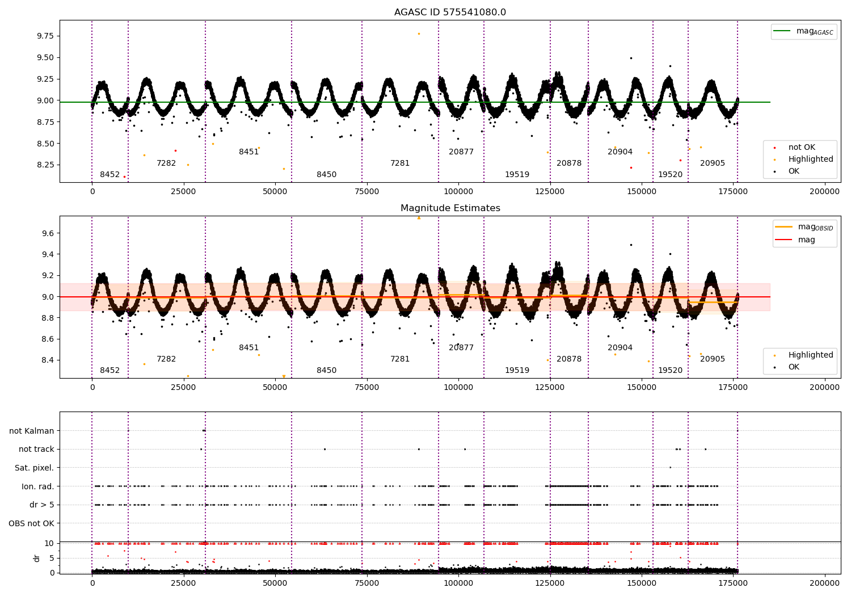851x596 pixels.
Task: Click the 8.4 y-axis tick label
Action: click(x=48, y=360)
